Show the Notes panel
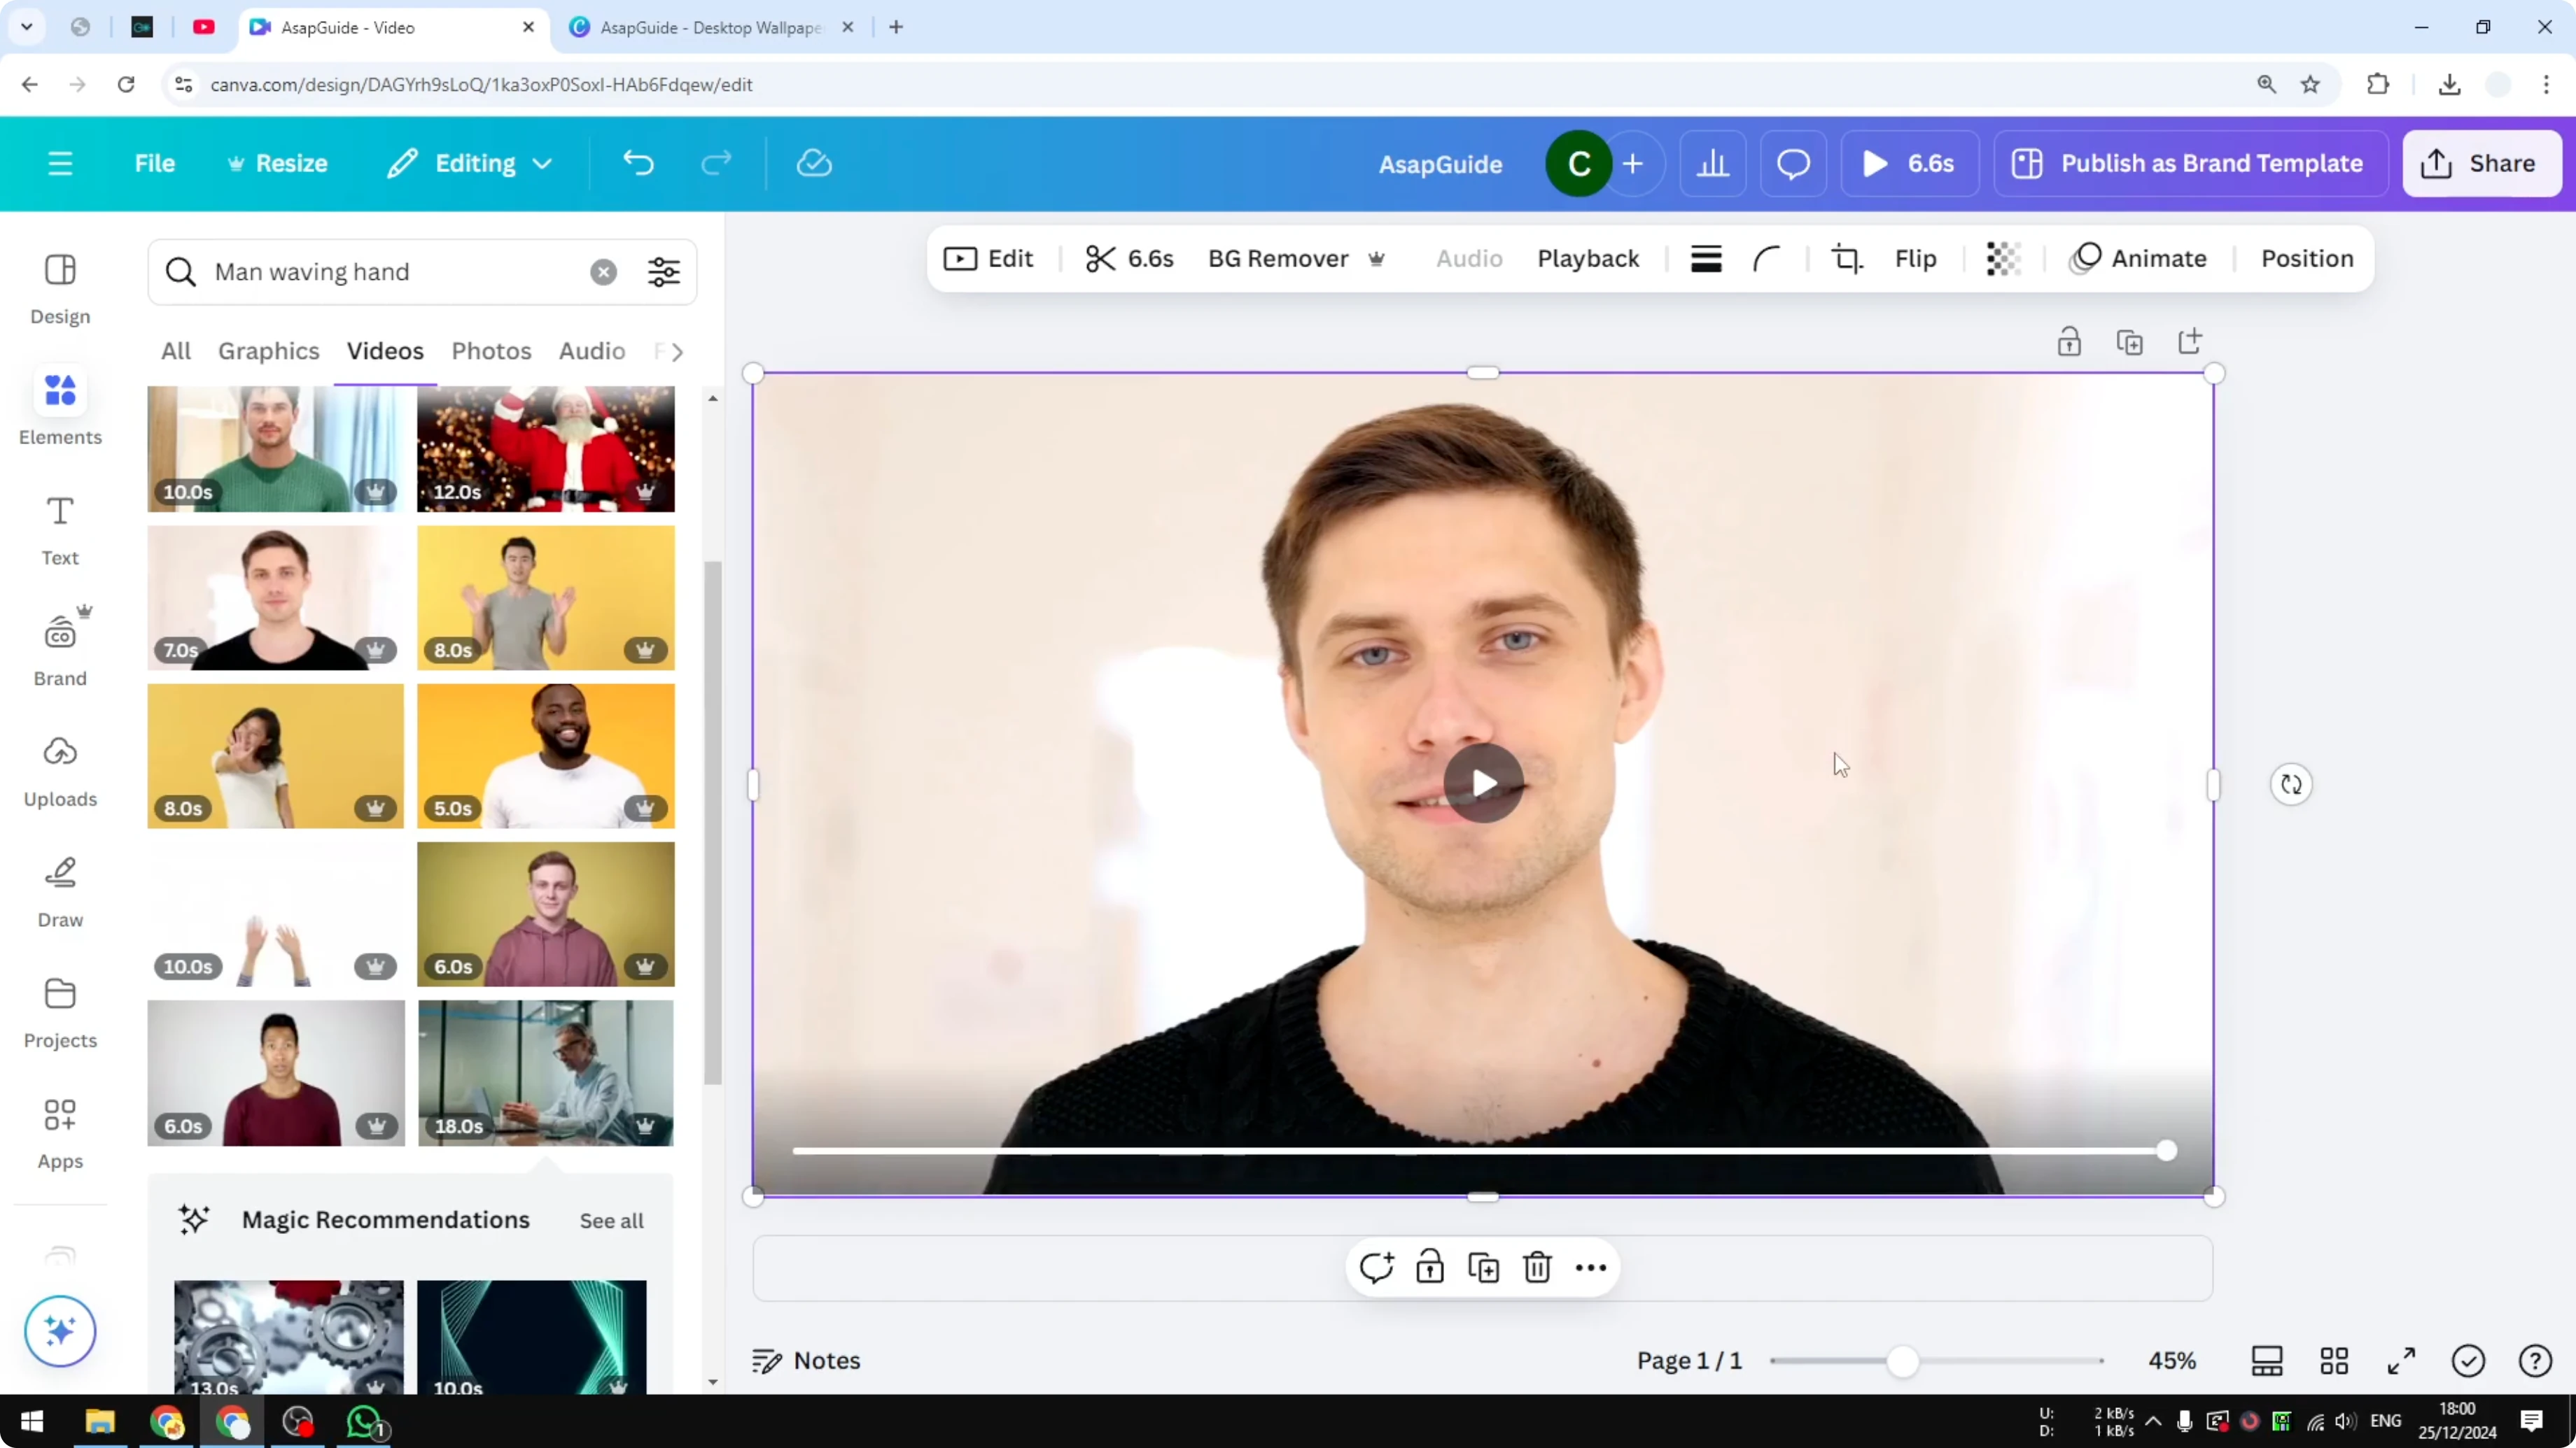Viewport: 2576px width, 1448px height. [805, 1360]
